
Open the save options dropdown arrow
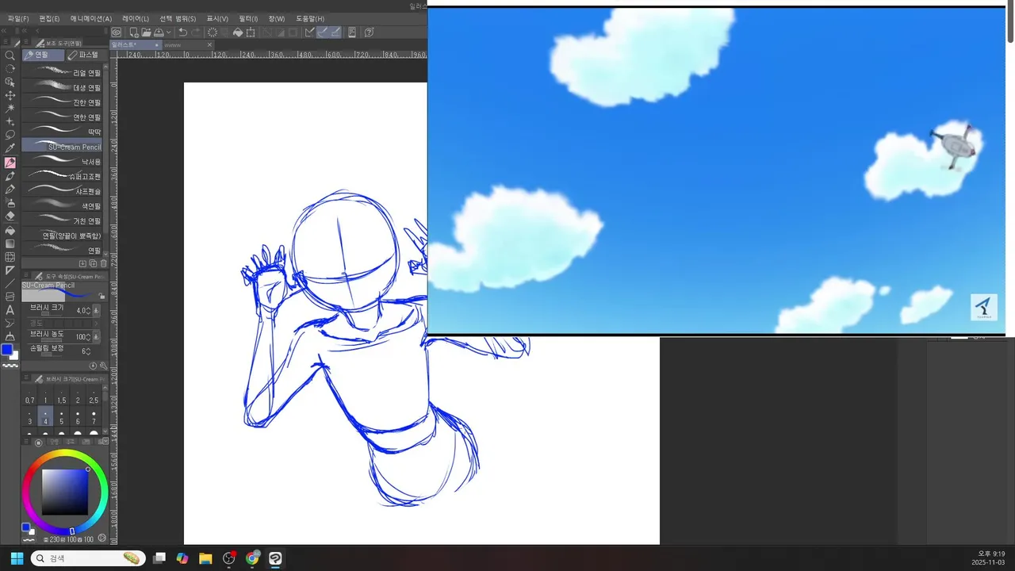(168, 33)
